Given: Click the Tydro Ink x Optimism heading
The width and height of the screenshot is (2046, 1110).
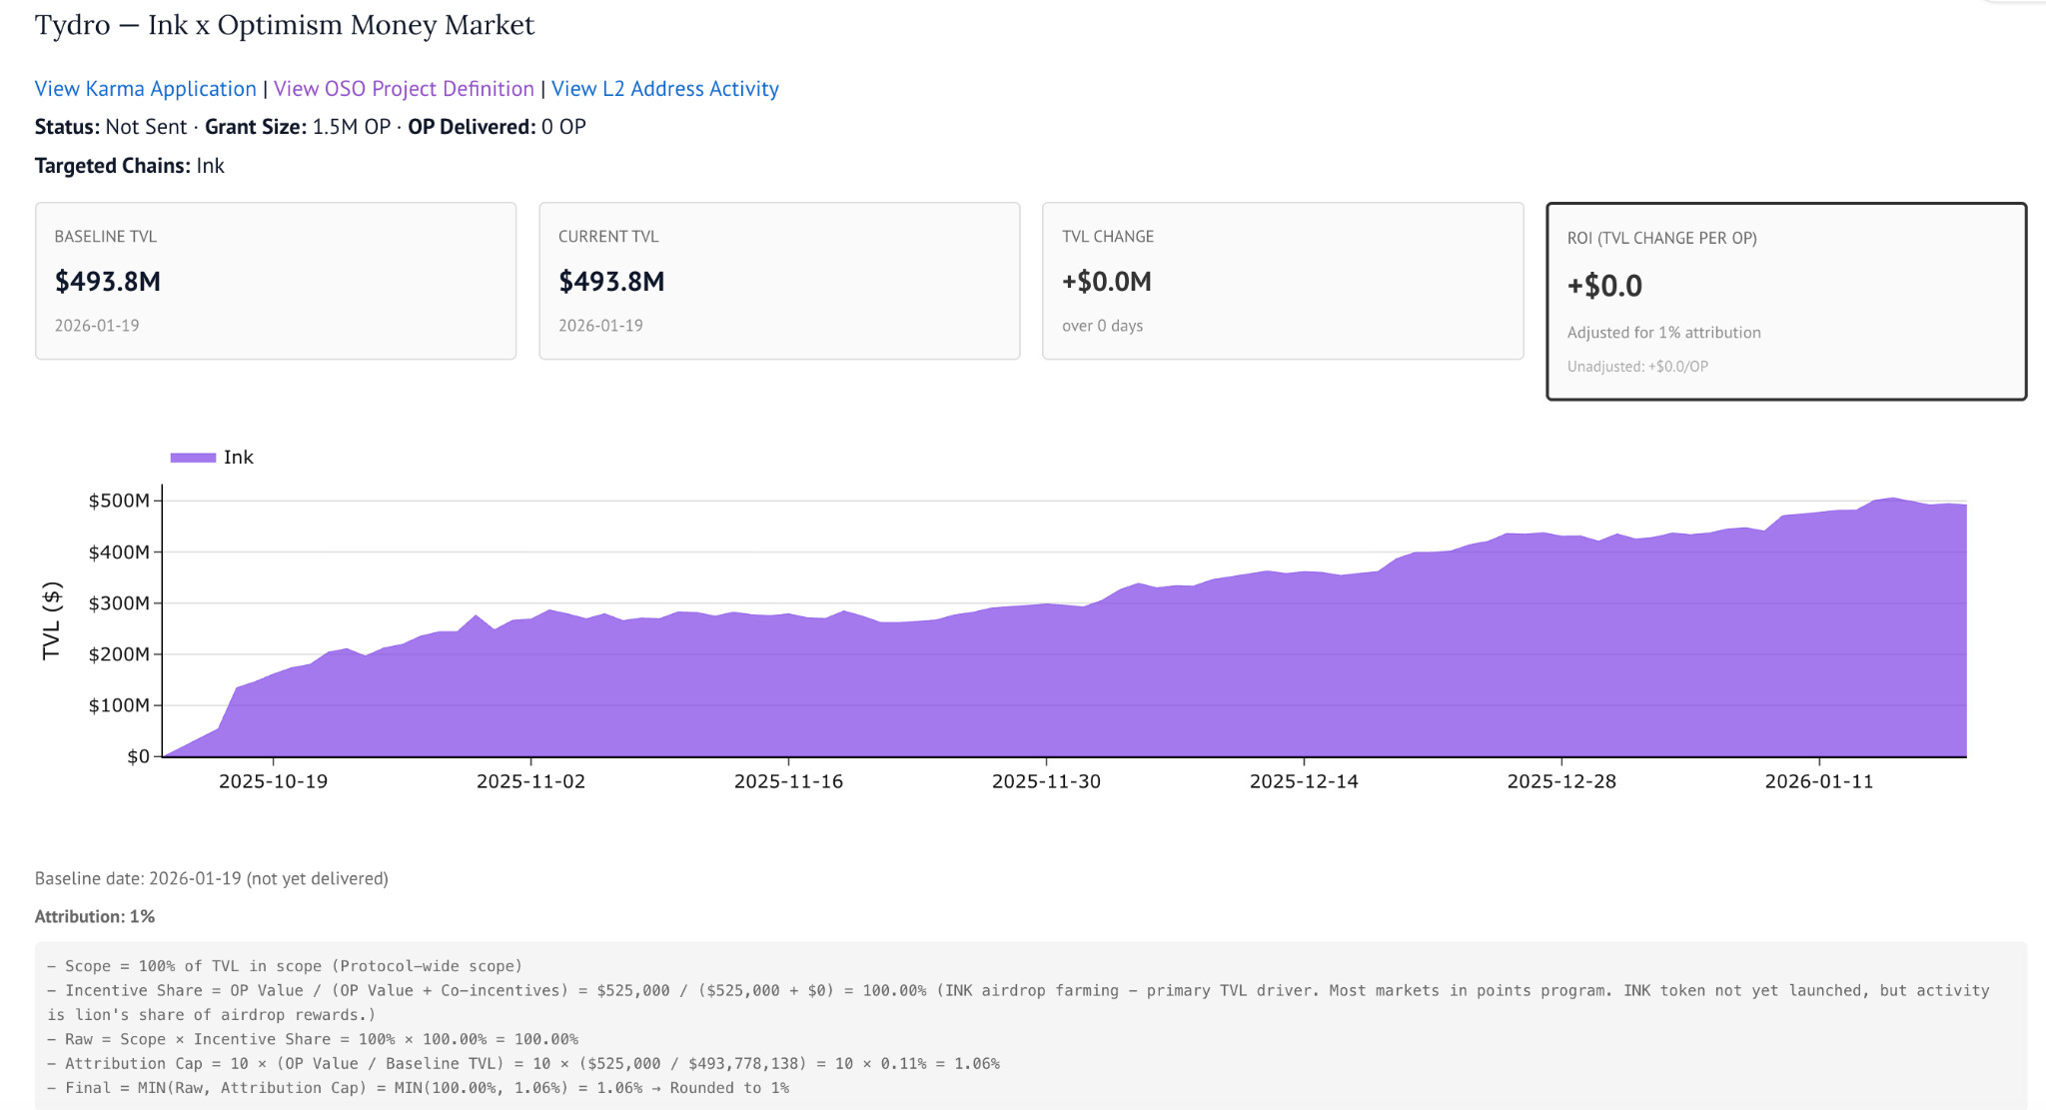Looking at the screenshot, I should click(285, 25).
